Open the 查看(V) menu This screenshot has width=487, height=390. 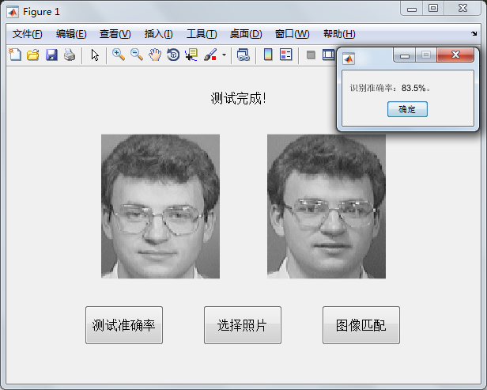click(115, 34)
